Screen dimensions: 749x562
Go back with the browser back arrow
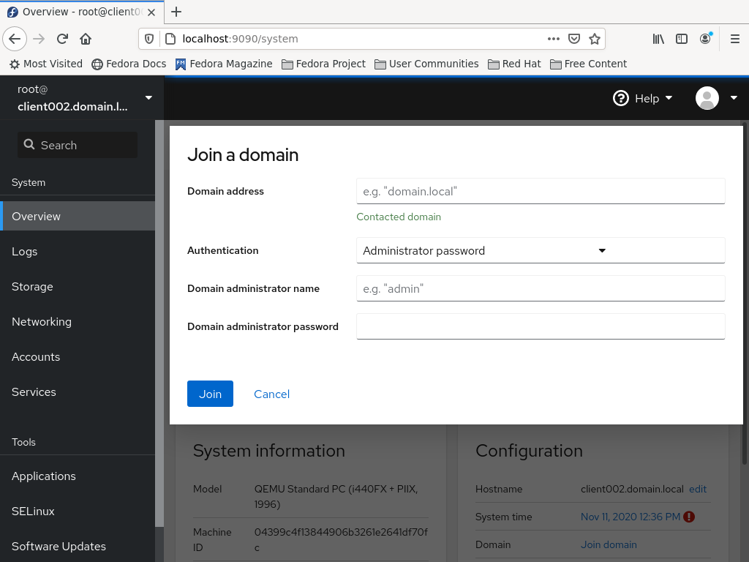tap(15, 39)
